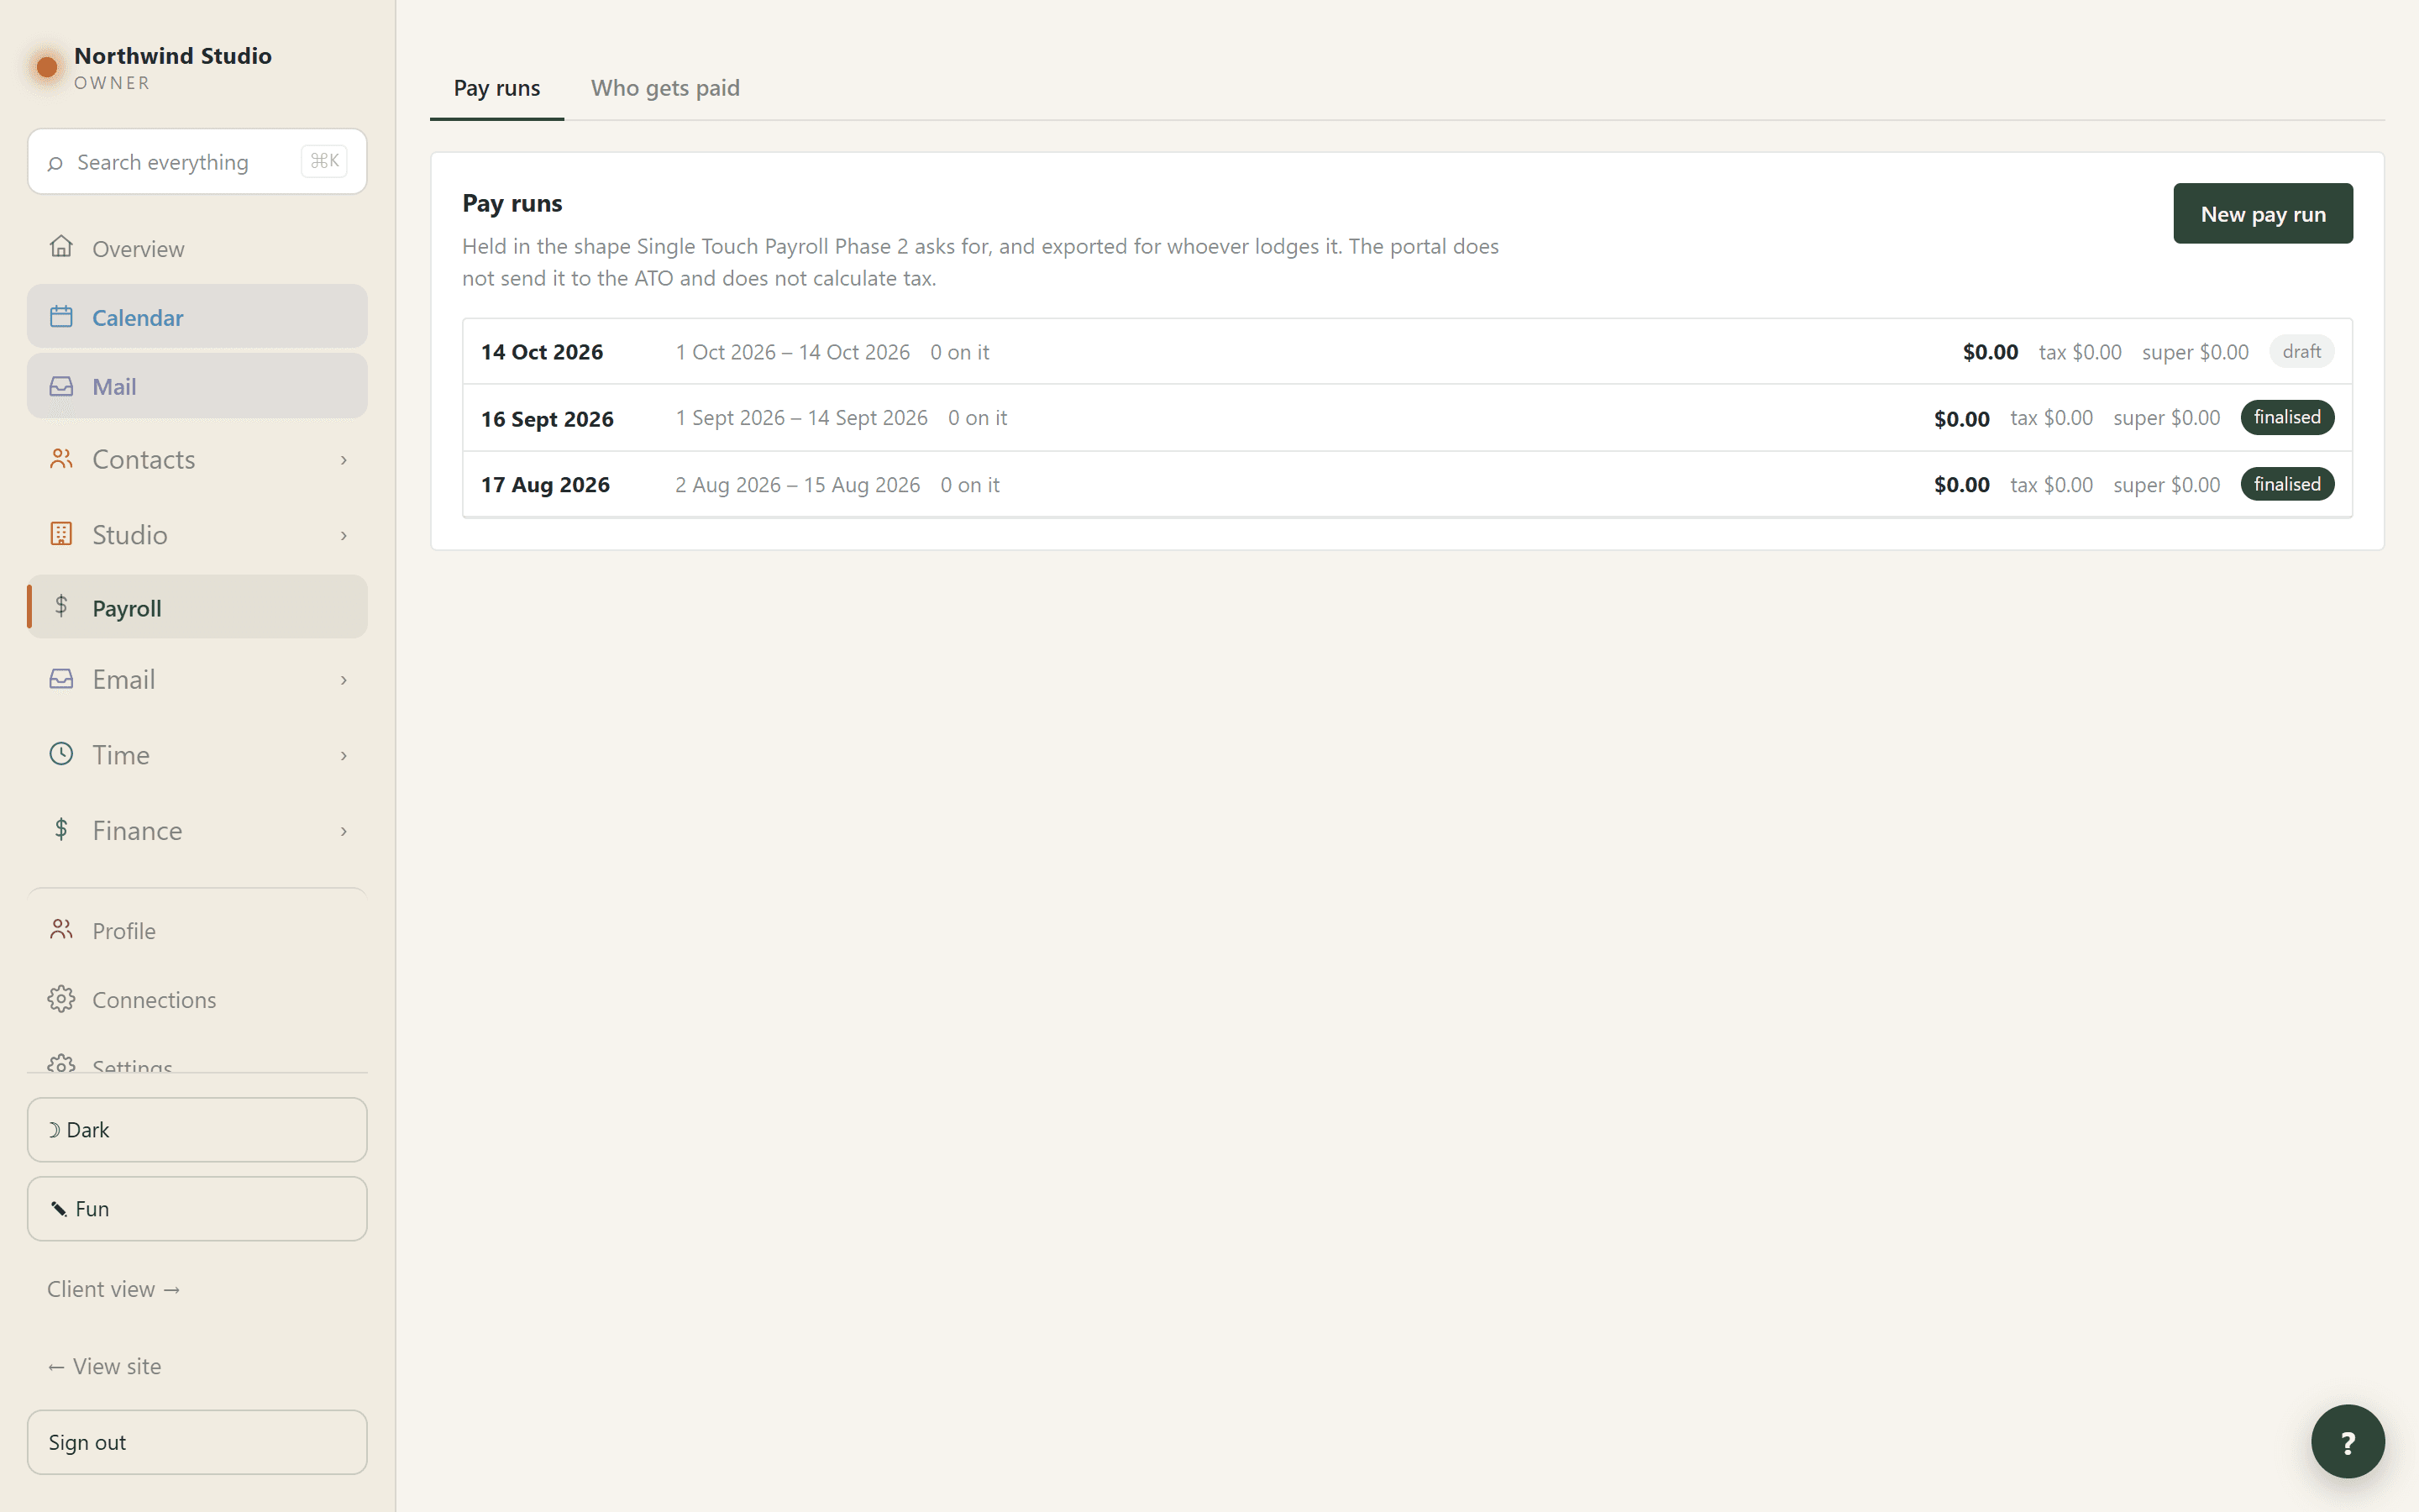Screen dimensions: 2419x1512
Task: Expand the Time section chevron
Action: click(344, 755)
